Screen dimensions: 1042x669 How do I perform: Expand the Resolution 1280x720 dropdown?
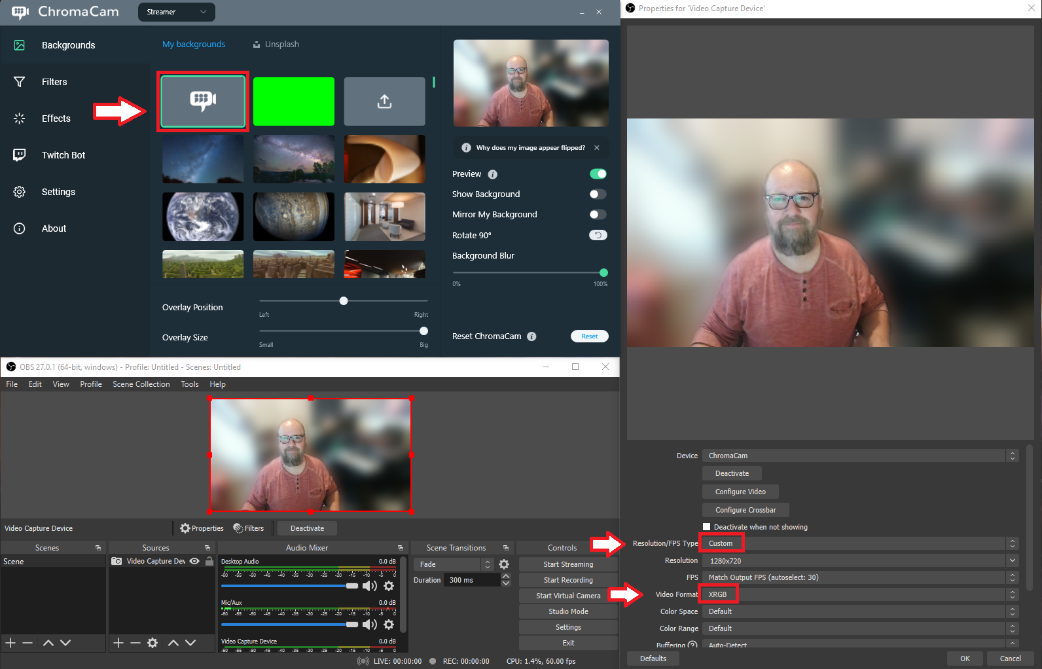point(1012,560)
